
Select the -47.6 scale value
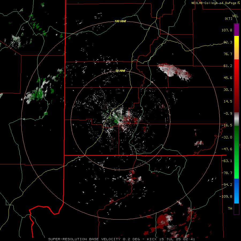tap(227, 149)
